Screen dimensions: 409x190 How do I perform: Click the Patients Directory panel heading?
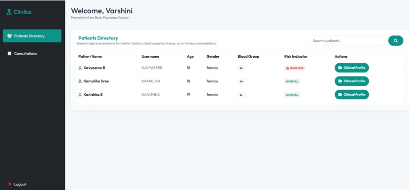click(98, 38)
